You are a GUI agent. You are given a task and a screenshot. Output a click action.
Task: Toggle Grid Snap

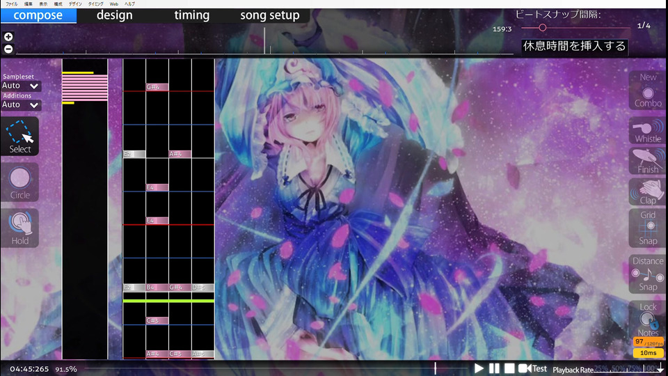pos(648,228)
